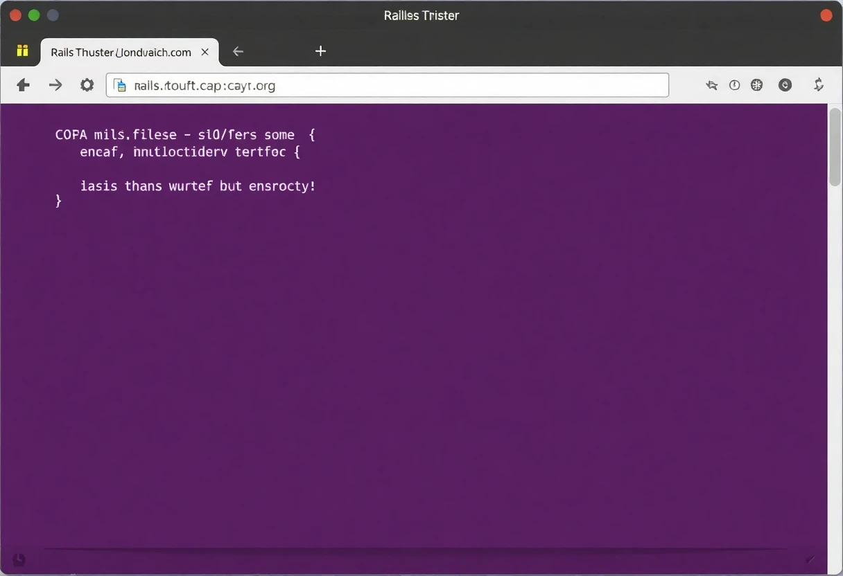Click the first icon right of the address bar

[712, 85]
